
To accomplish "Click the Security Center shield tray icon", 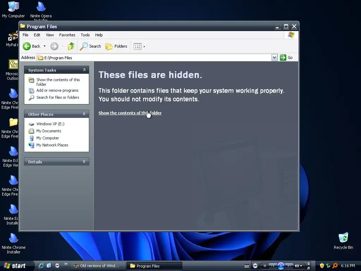I will tap(322, 266).
